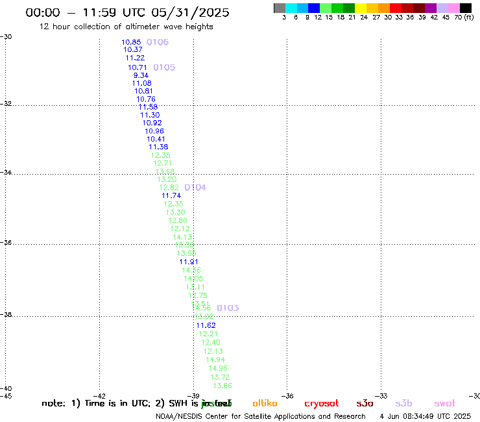Click the 12.71 wave height value
Viewport: 480px width, 422px height.
coord(162,164)
